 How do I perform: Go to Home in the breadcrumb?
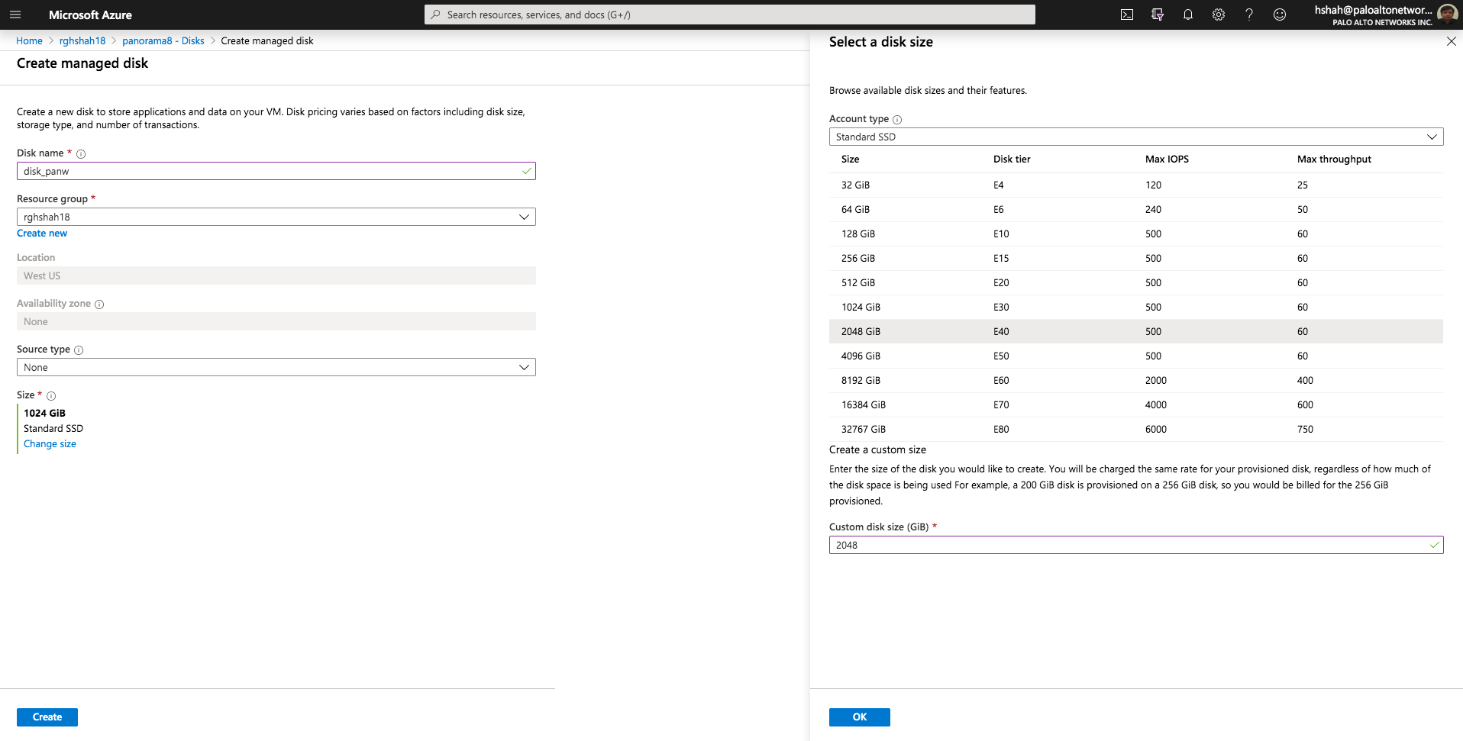[29, 41]
